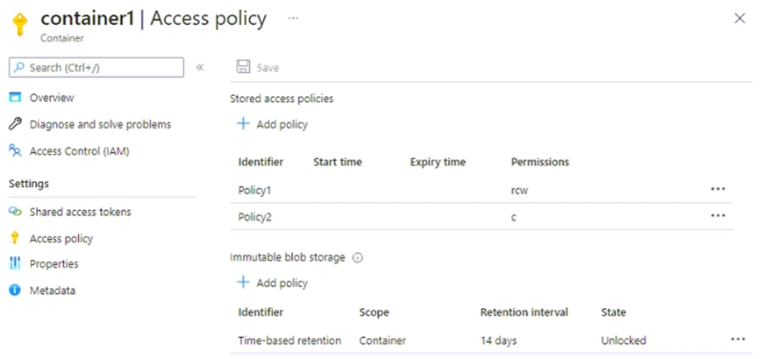Add an immutable blob storage policy

(x=272, y=282)
